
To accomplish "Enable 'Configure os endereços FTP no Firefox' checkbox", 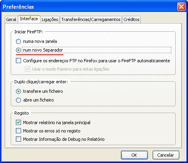I will coord(18,61).
